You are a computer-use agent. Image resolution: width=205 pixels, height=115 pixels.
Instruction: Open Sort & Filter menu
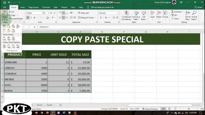point(188,16)
